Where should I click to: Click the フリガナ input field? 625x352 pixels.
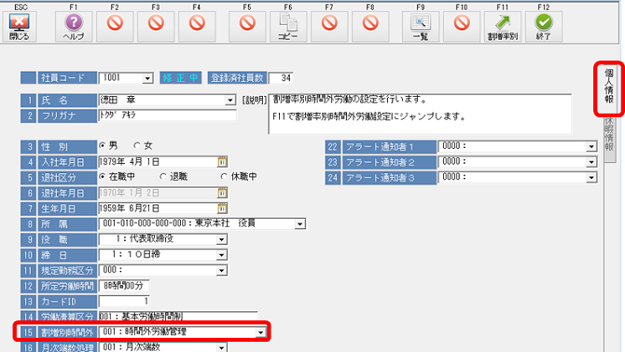tap(167, 115)
